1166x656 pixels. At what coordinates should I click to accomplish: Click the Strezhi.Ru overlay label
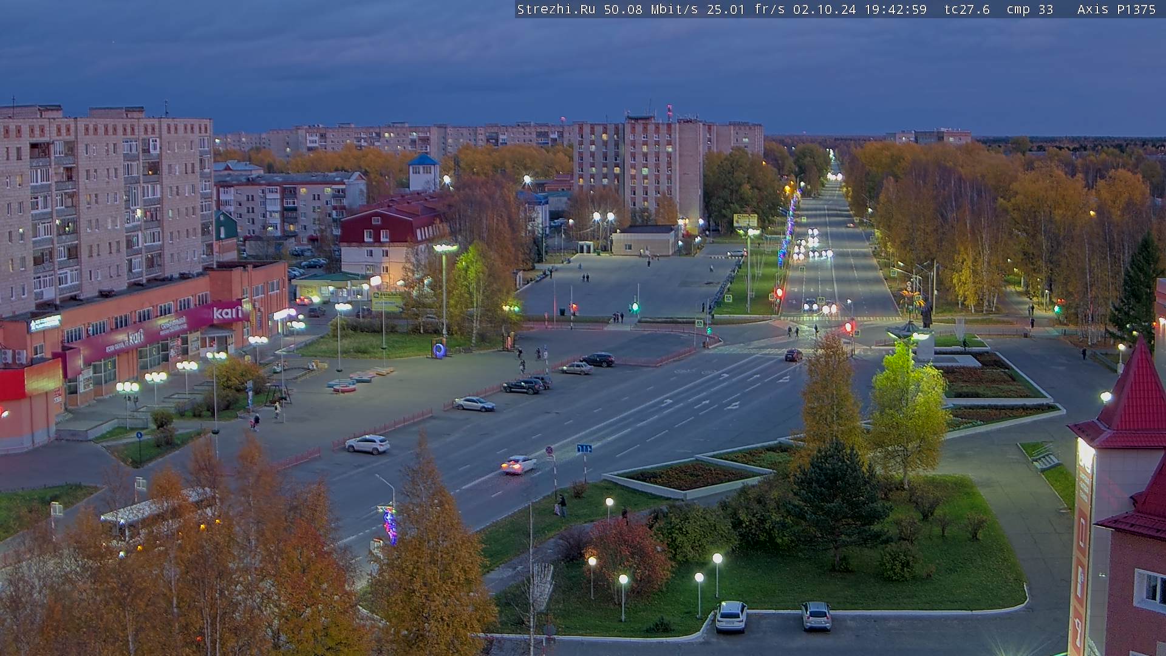[556, 9]
